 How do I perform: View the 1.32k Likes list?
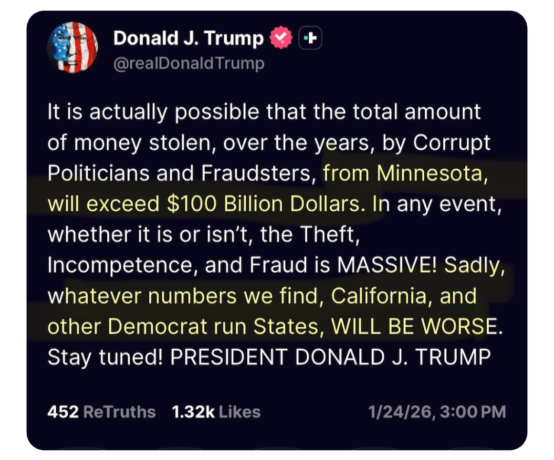pos(216,412)
